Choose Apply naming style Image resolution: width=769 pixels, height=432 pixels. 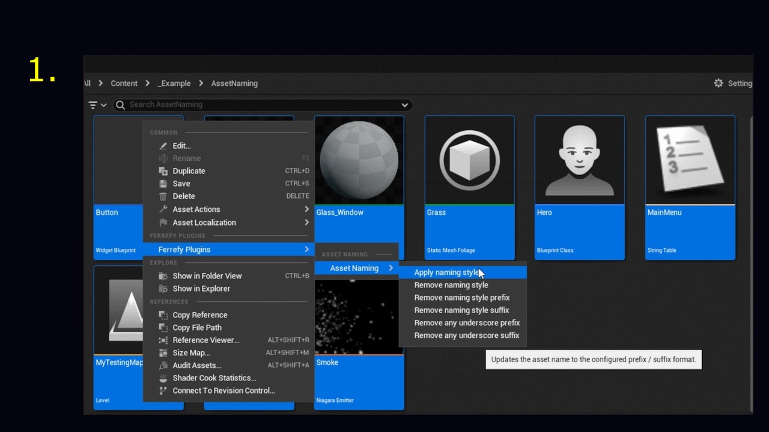point(463,272)
